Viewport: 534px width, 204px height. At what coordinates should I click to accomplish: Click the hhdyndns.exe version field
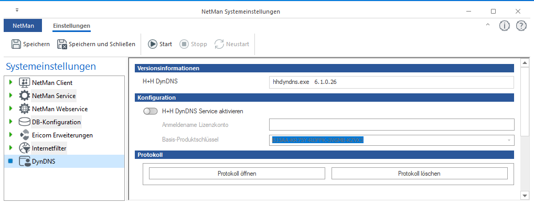pyautogui.click(x=391, y=82)
